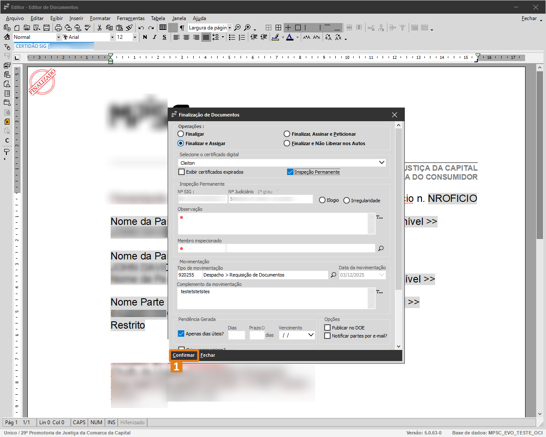Click the scissors cut icon
The width and height of the screenshot is (546, 437).
pyautogui.click(x=99, y=28)
